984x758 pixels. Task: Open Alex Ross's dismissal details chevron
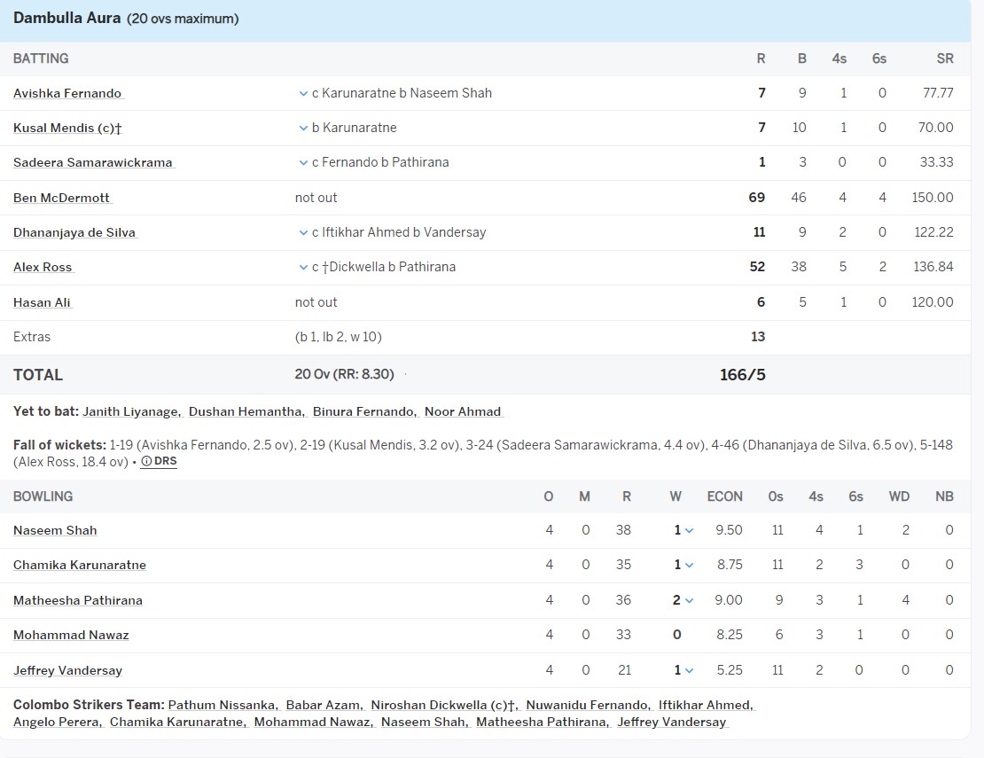point(303,267)
